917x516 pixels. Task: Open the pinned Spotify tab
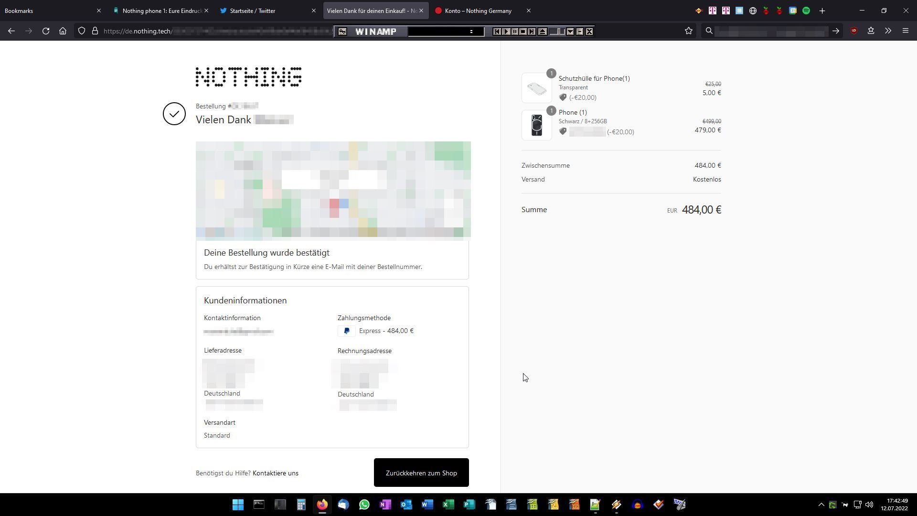[x=806, y=11]
